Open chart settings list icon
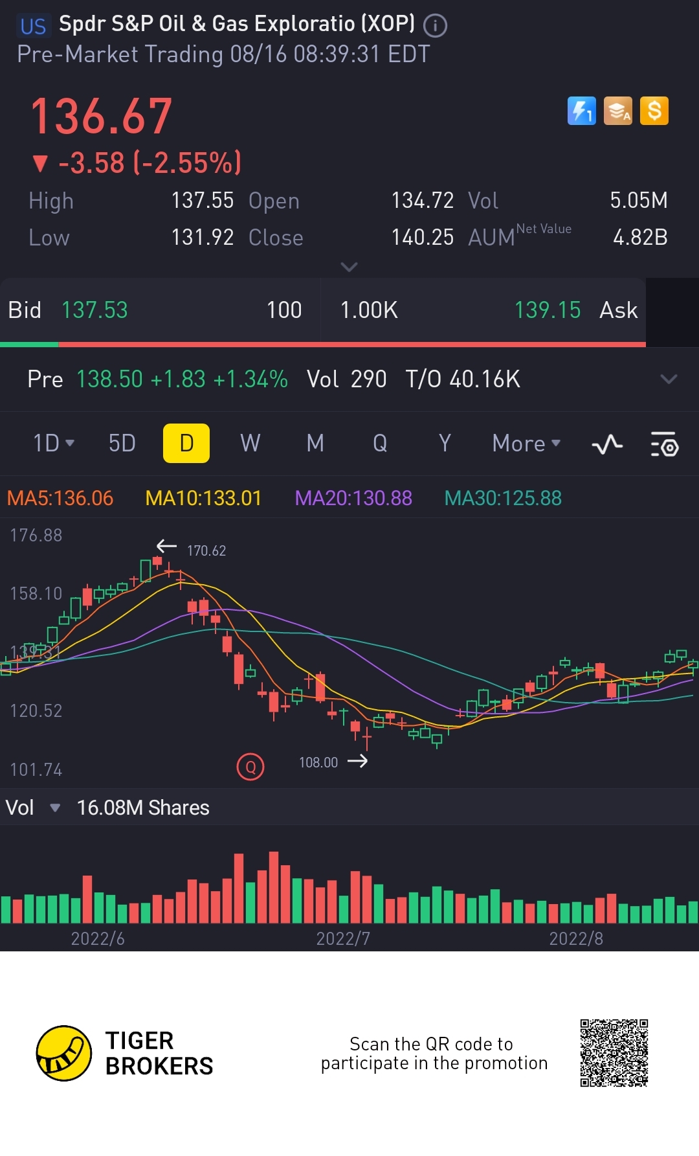Viewport: 699px width, 1156px height. [664, 444]
